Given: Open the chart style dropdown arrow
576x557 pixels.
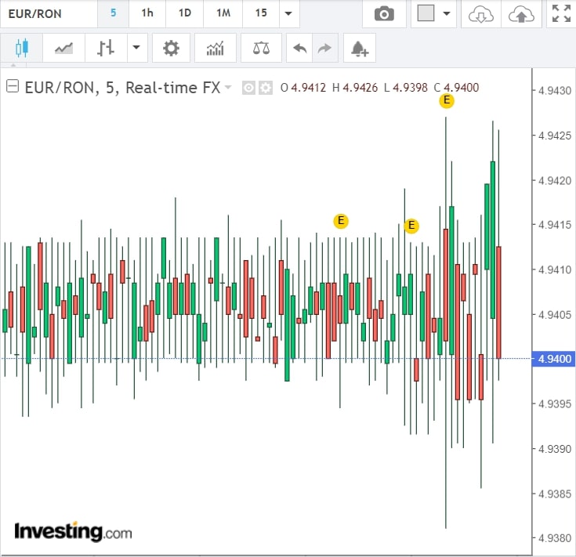Looking at the screenshot, I should coord(136,49).
